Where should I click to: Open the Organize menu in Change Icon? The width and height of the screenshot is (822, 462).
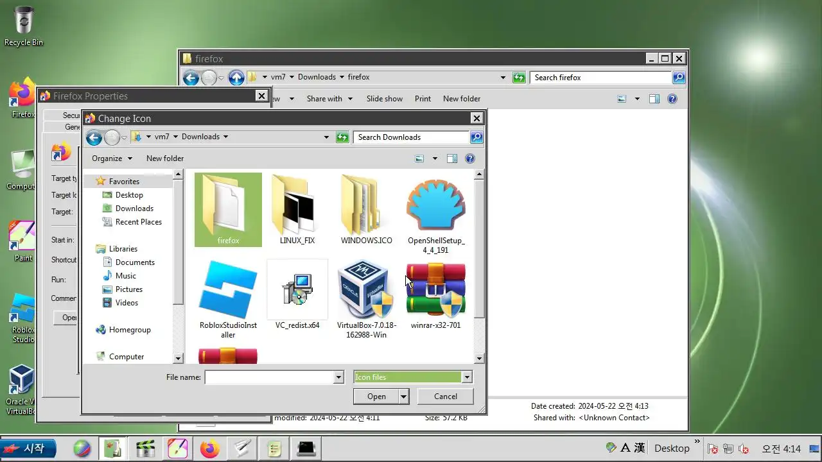coord(112,158)
